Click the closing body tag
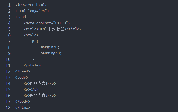178x112 pixels. pos(23,102)
